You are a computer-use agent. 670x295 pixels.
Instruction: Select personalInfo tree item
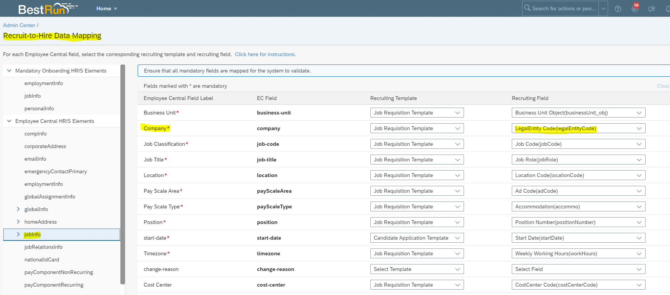pos(39,108)
